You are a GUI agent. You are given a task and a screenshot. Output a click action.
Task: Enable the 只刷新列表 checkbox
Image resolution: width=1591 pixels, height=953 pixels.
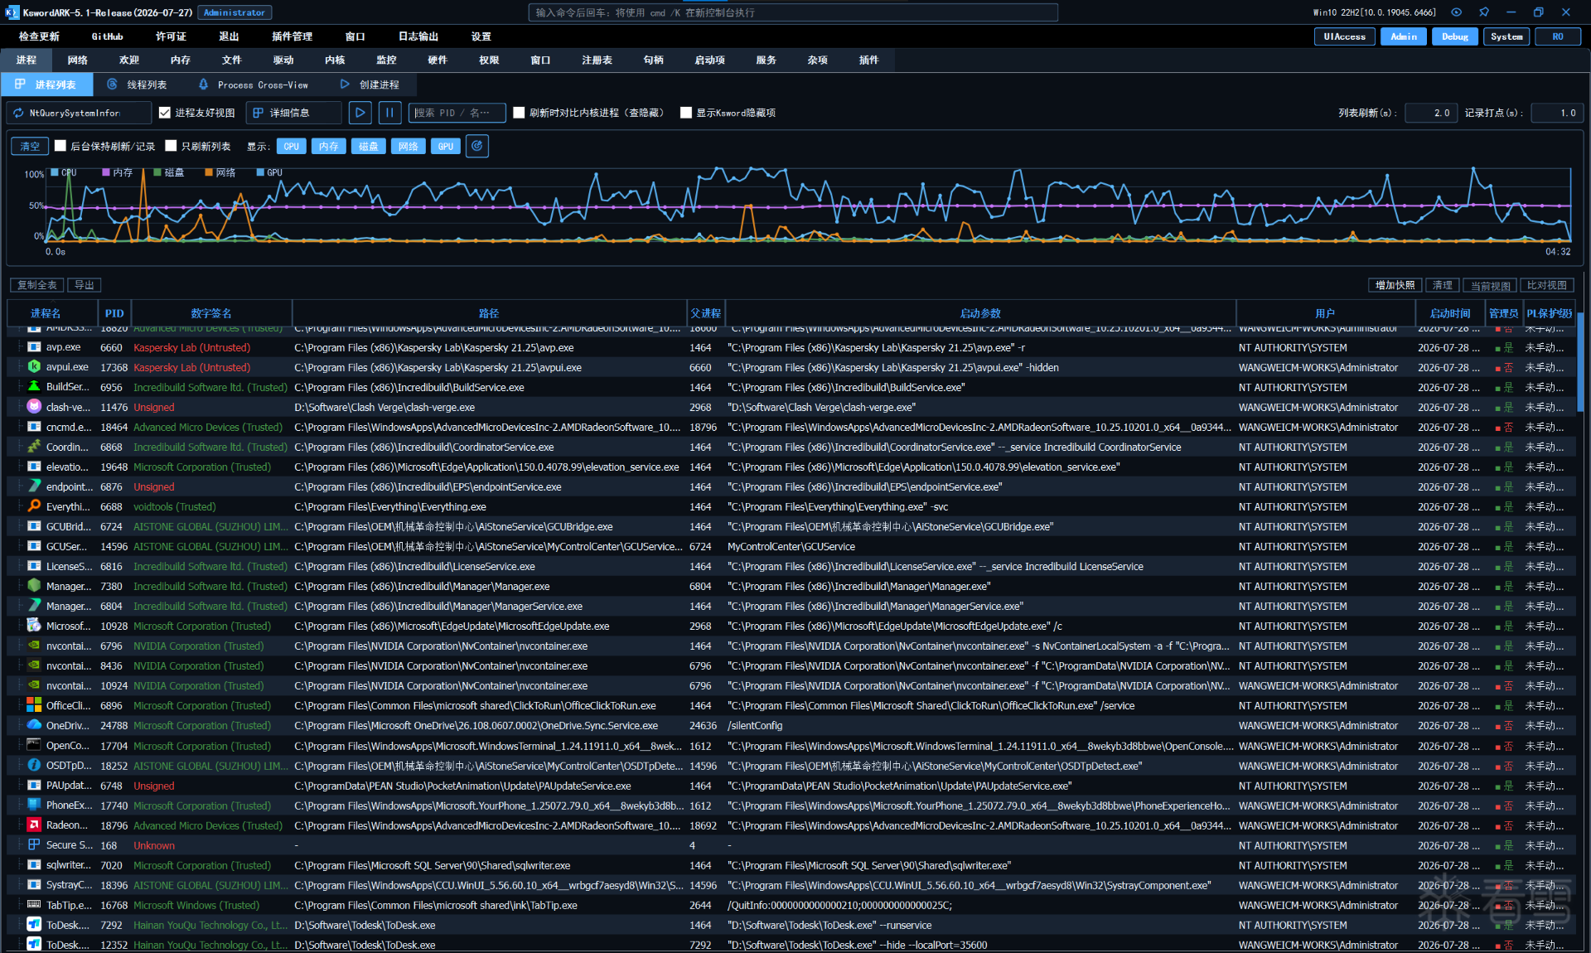tap(171, 147)
